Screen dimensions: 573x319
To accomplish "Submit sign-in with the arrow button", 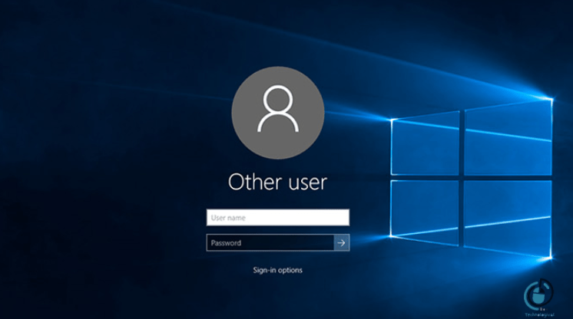I will click(342, 243).
